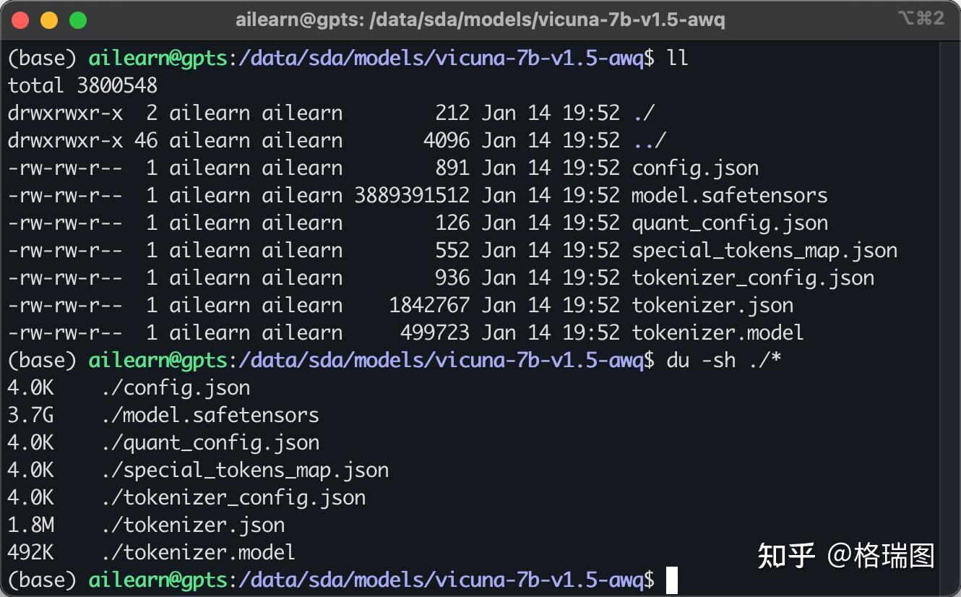Click tokenizer.model in the ll file listing
This screenshot has height=597, width=961.
click(x=717, y=332)
